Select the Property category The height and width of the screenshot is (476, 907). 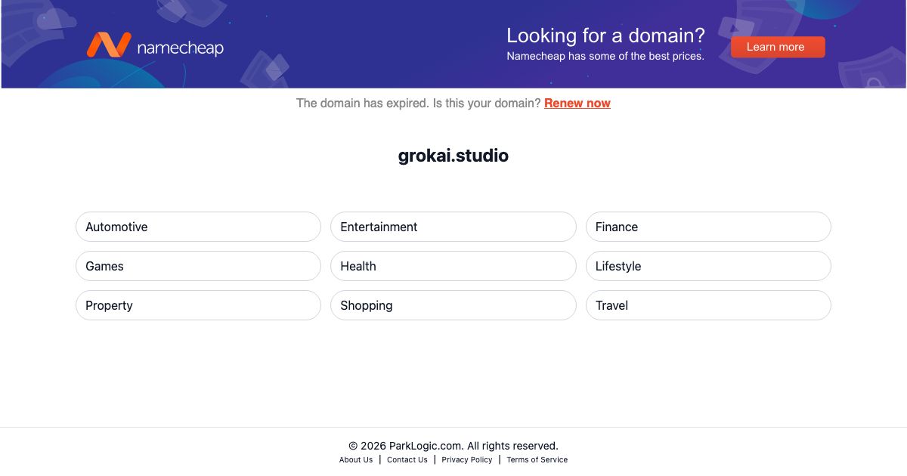point(198,305)
